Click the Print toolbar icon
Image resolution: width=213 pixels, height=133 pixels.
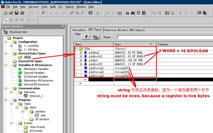pyautogui.click(x=22, y=13)
